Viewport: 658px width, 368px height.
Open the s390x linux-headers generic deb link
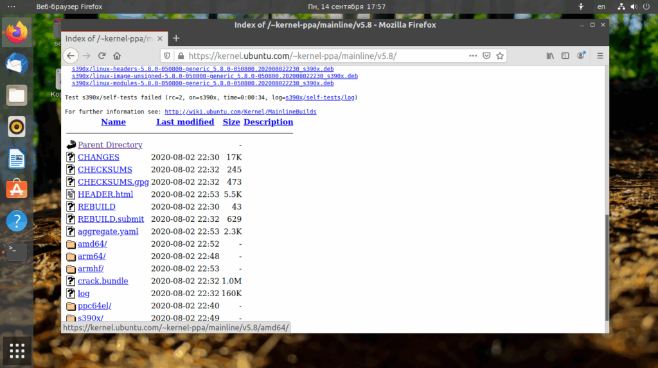click(x=202, y=69)
